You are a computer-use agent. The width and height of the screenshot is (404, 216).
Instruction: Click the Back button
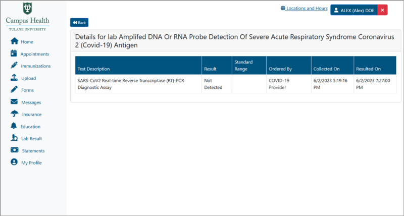(79, 23)
